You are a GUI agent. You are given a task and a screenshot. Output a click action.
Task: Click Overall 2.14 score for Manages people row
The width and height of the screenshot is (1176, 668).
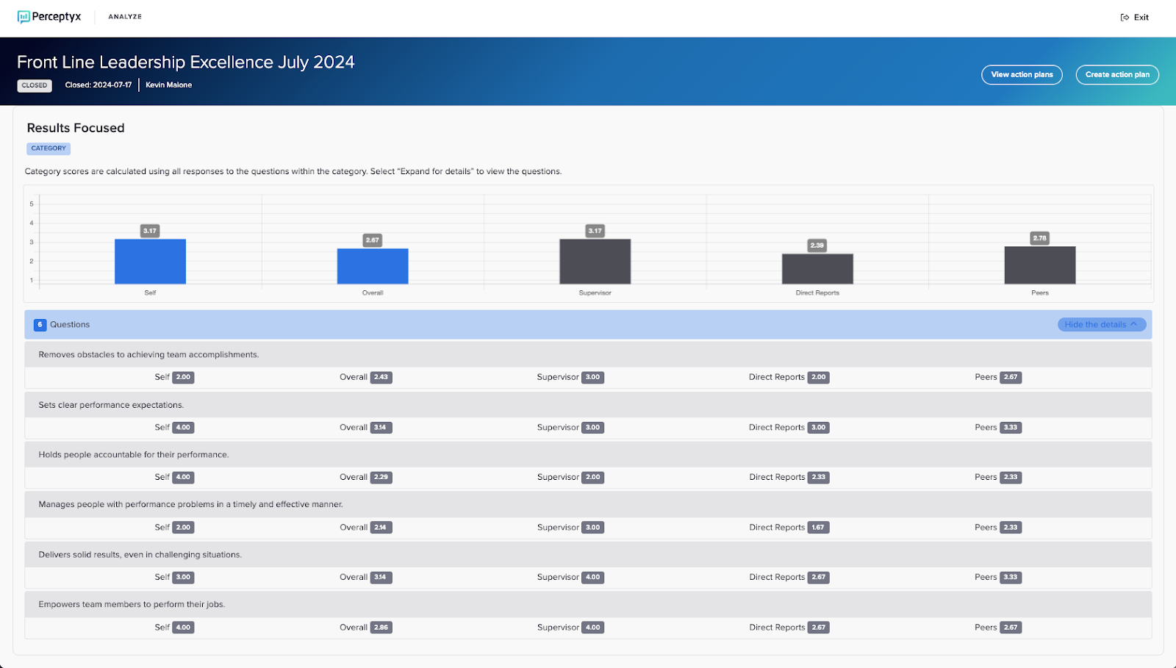coord(381,527)
